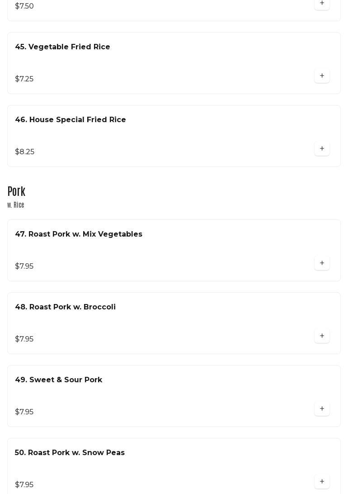Open 47. Roast Pork w. Mix Vegetables title
Image resolution: width=348 pixels, height=494 pixels.
(x=79, y=234)
